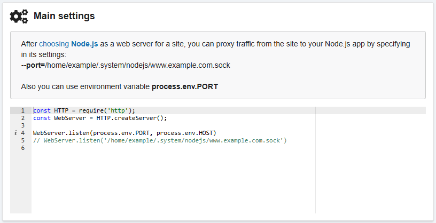This screenshot has height=223, width=436.
Task: Click line number 3 in the gutter
Action: pos(22,125)
